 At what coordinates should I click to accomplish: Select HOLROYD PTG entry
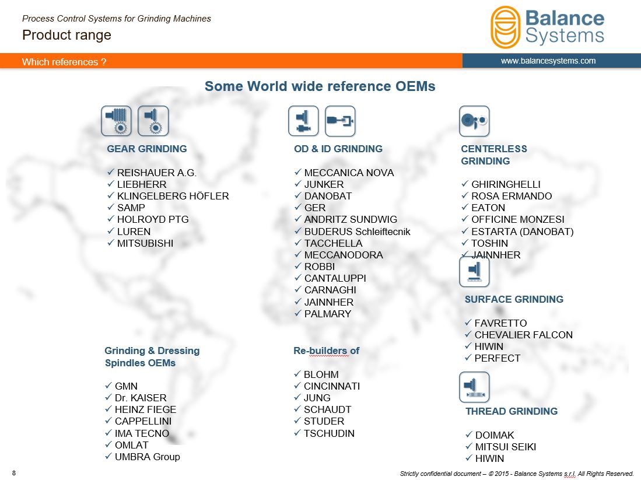153,219
